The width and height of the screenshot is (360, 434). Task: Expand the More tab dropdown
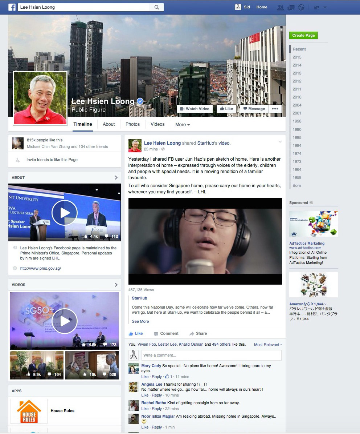tap(182, 125)
